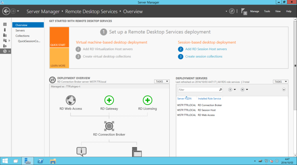The height and width of the screenshot is (165, 297).
Task: Open the Tools menu
Action: tap(267, 12)
